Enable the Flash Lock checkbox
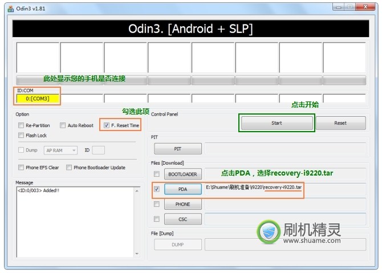 pyautogui.click(x=21, y=136)
